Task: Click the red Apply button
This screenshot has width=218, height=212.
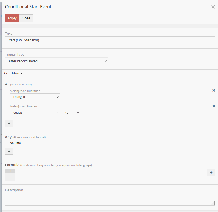Action: pos(12,18)
